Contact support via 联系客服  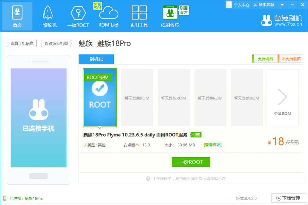pyautogui.click(x=264, y=5)
